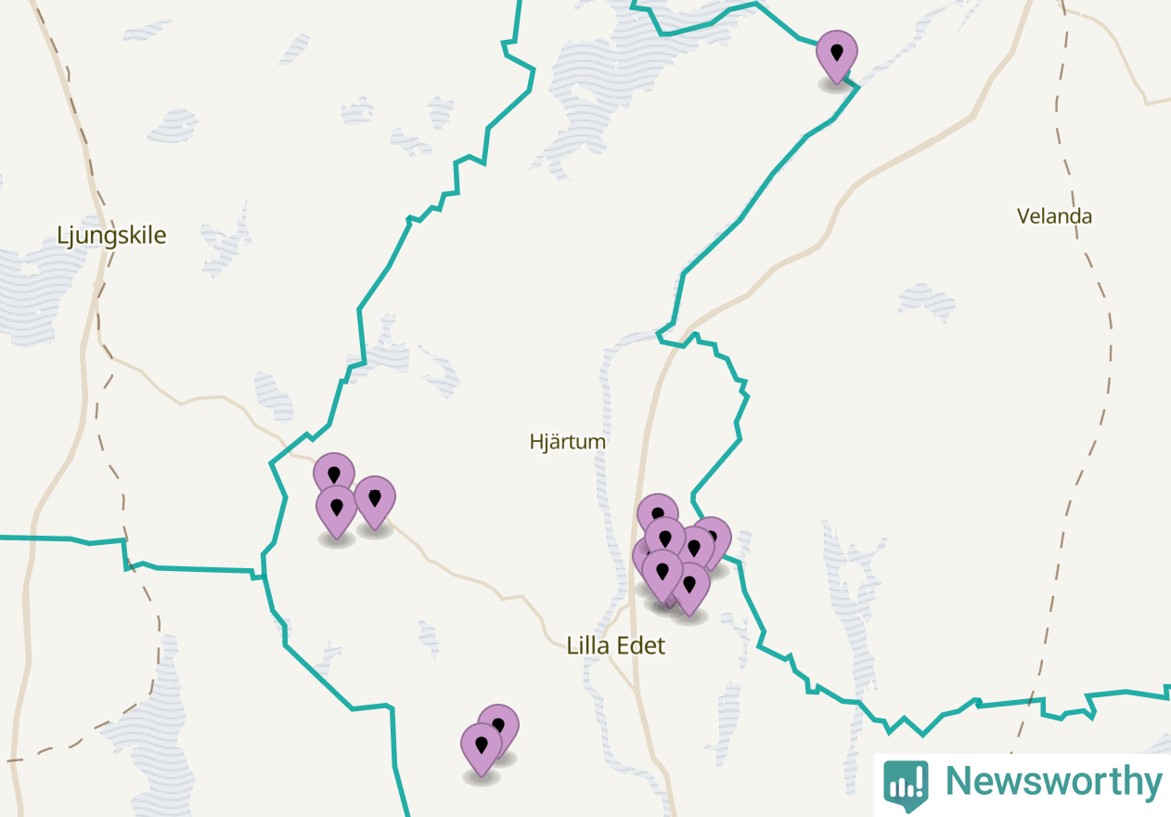Viewport: 1171px width, 817px height.
Task: Open the Newsworthy text link
Action: [x=1053, y=782]
